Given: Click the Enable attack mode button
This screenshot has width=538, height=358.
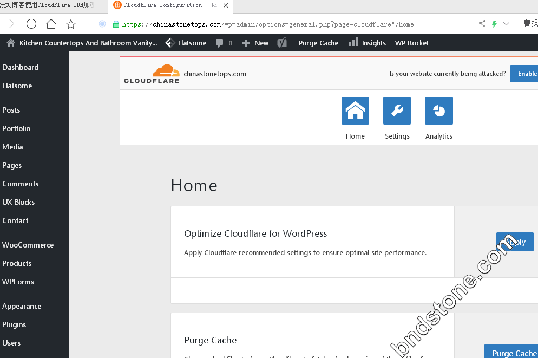Looking at the screenshot, I should pyautogui.click(x=524, y=74).
